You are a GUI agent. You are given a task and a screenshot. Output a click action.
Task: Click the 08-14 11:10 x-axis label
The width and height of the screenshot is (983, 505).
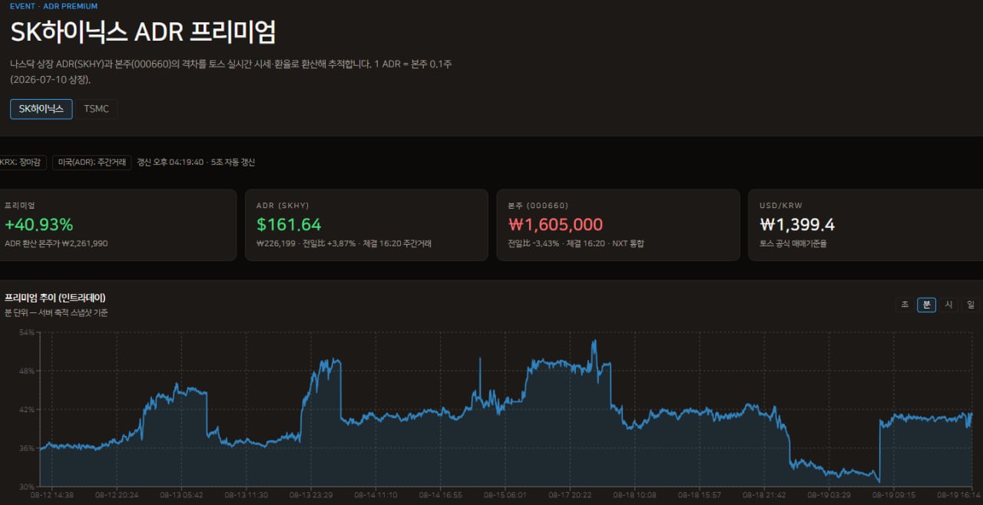[x=376, y=495]
